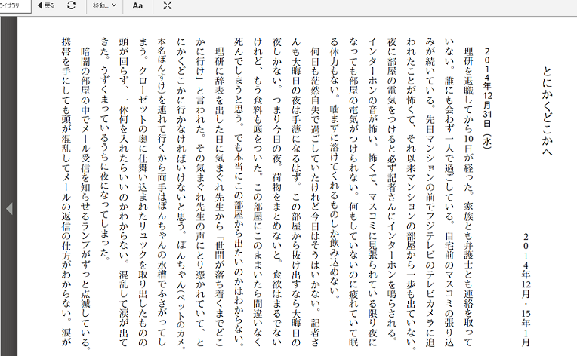Click the line starting インターホンの音が怖い
Screen dimensions: 577x356
372,192
